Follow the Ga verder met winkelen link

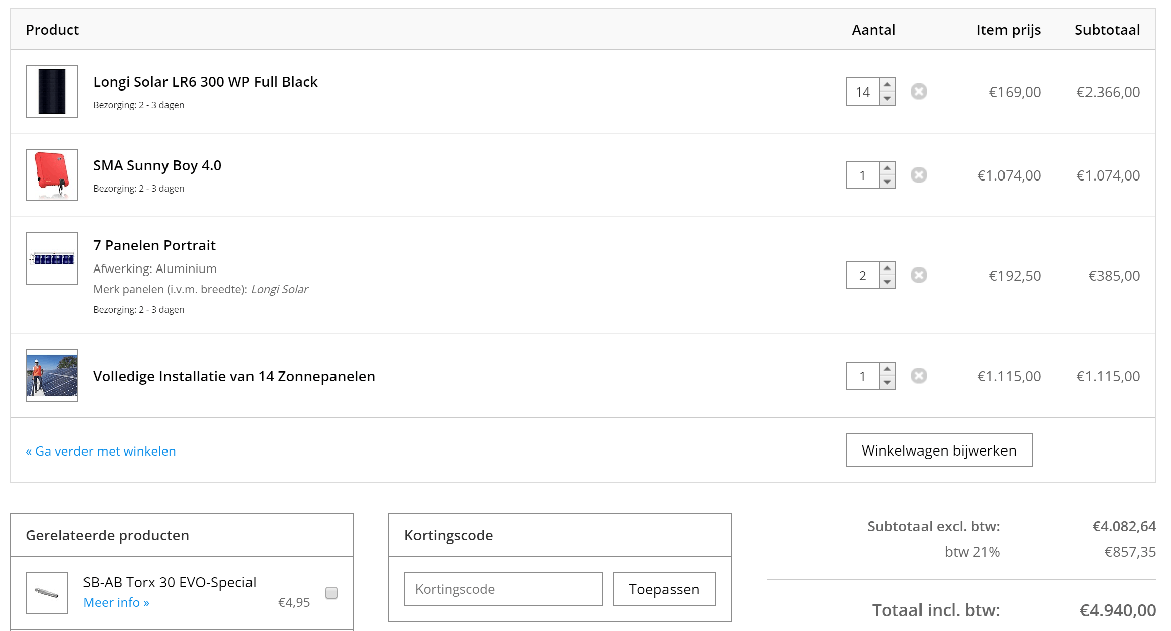[x=101, y=451]
